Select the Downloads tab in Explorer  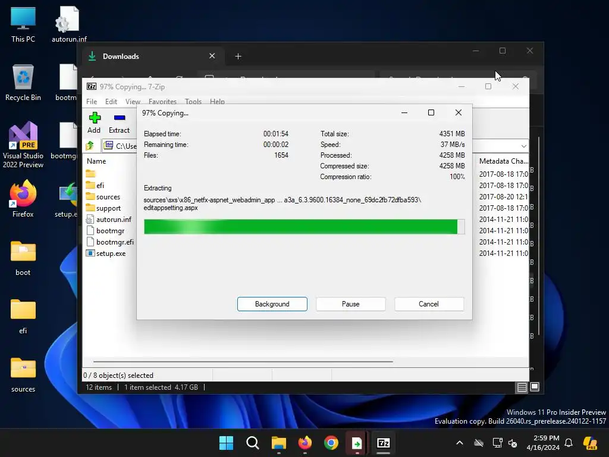[x=153, y=57]
